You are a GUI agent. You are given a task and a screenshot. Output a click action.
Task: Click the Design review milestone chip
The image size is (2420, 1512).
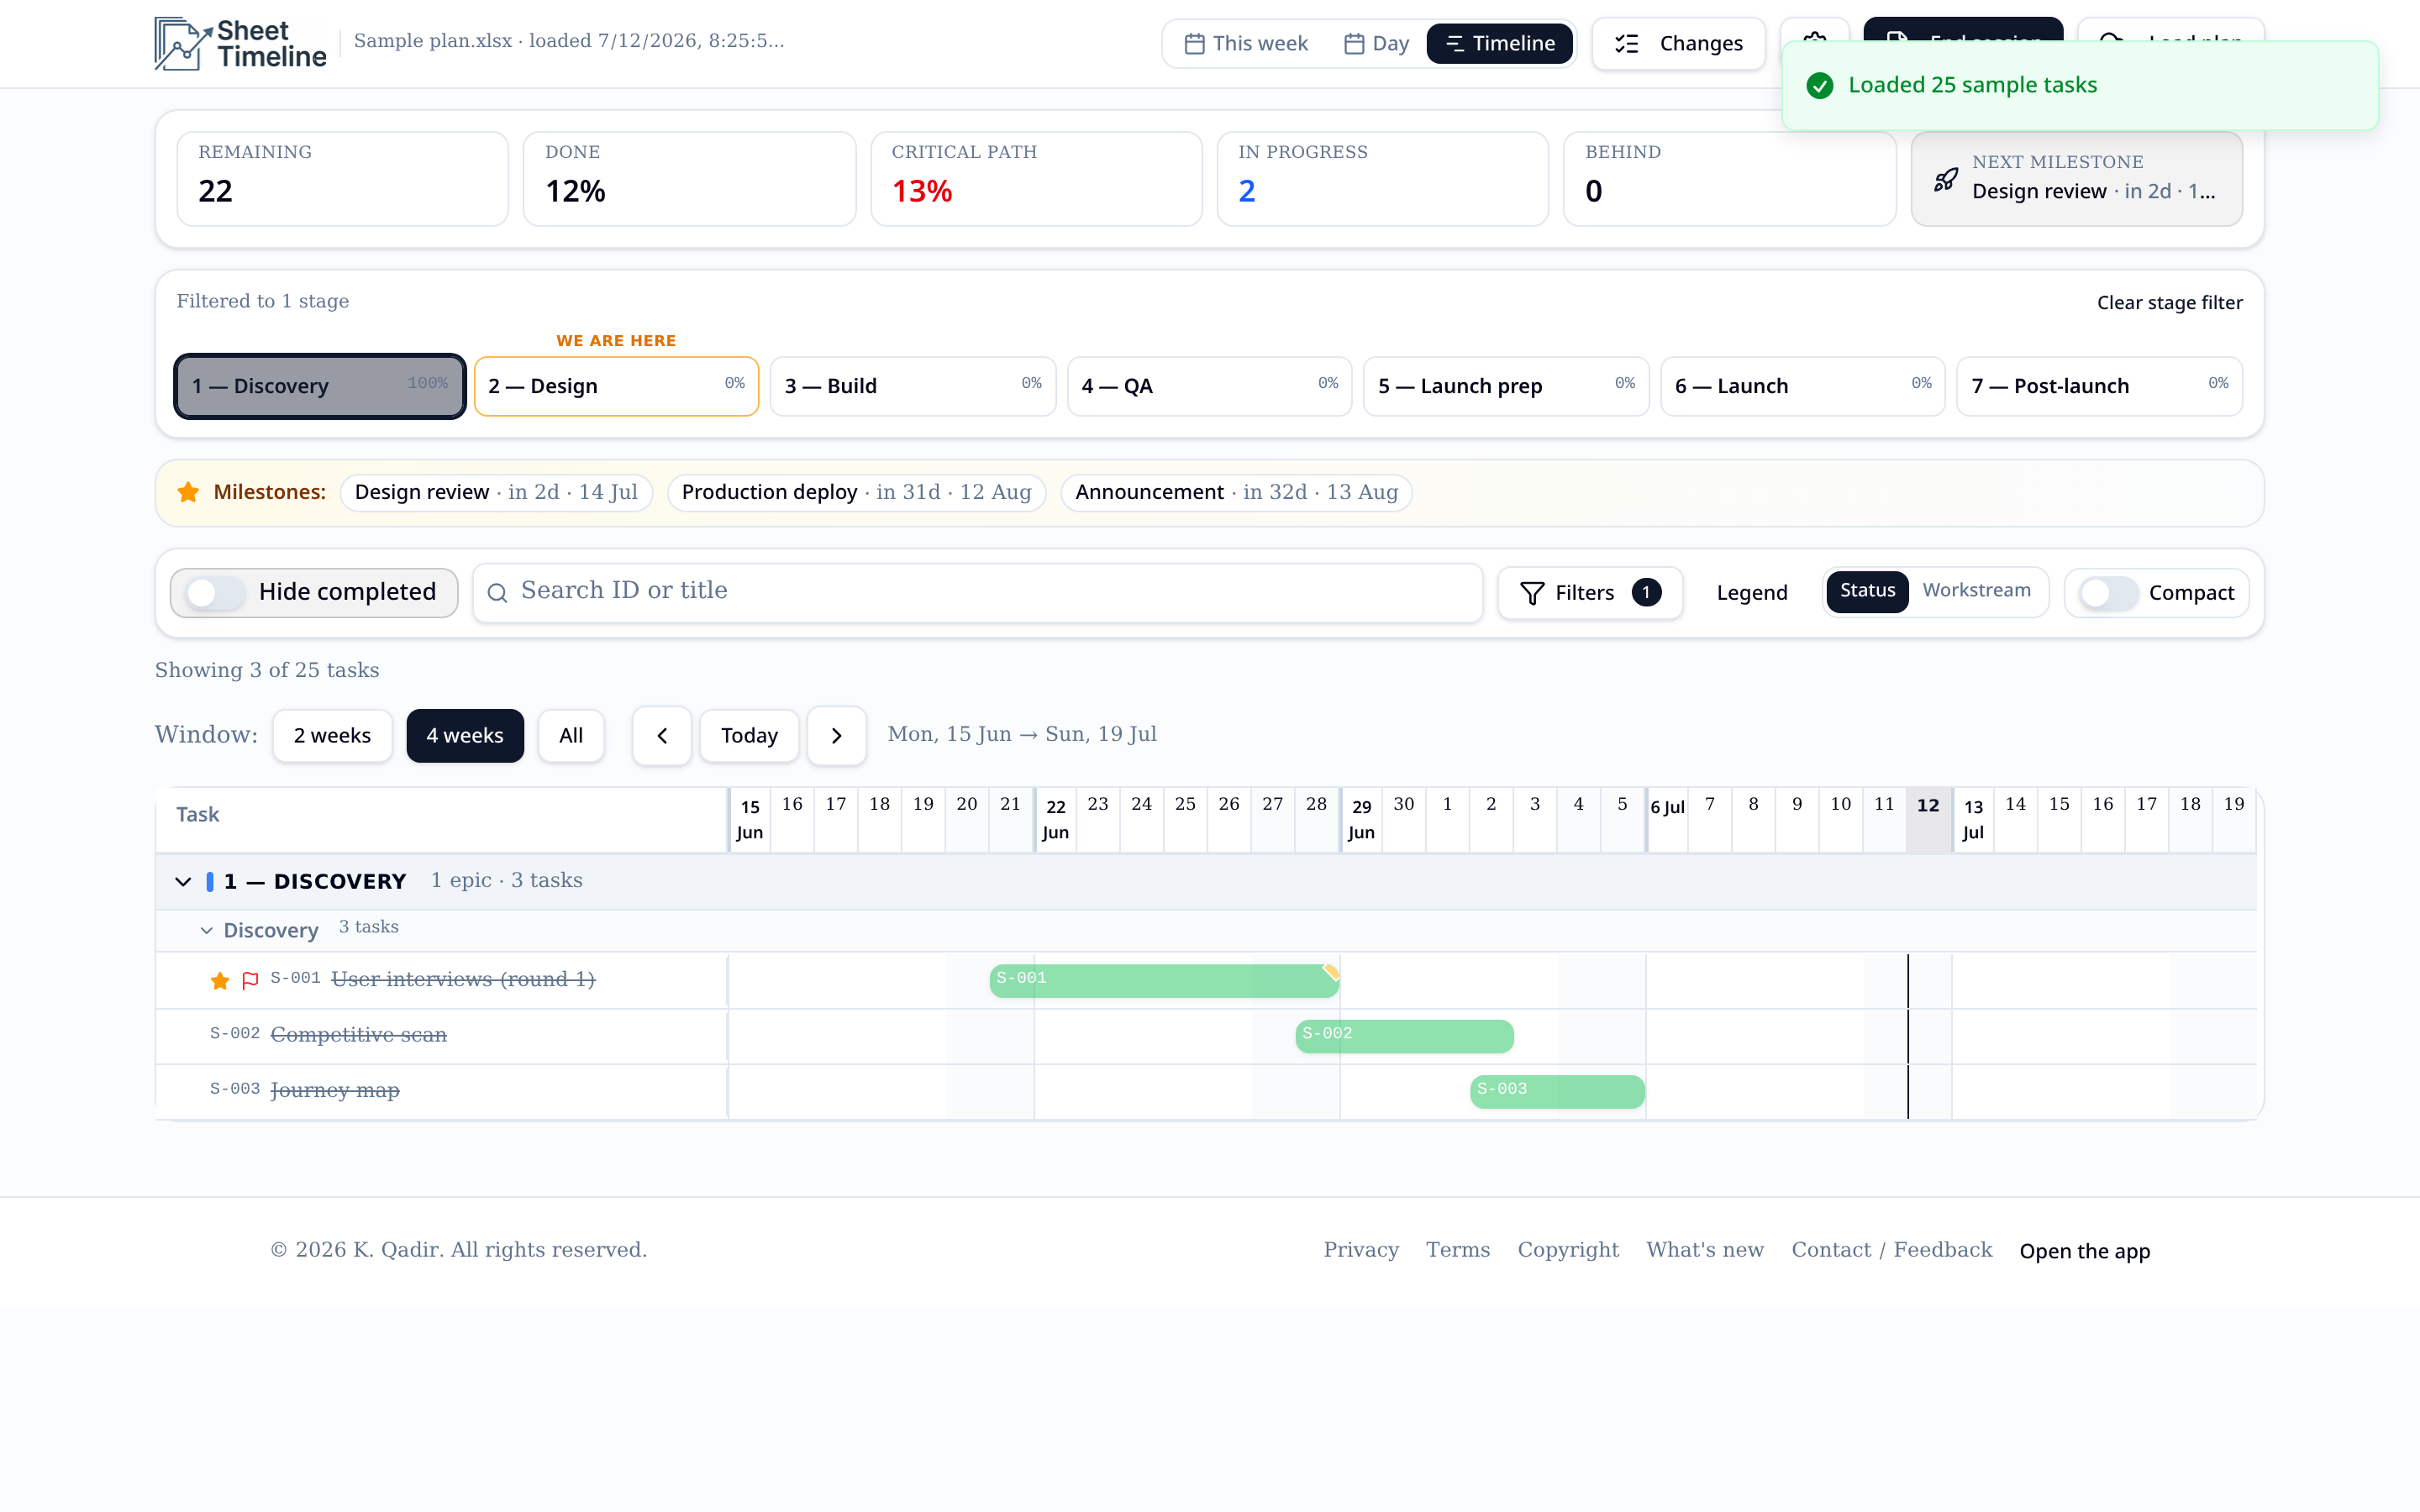[x=496, y=493]
